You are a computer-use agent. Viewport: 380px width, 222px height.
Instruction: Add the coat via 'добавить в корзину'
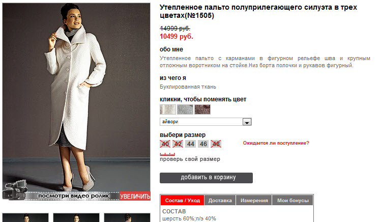click(x=206, y=178)
